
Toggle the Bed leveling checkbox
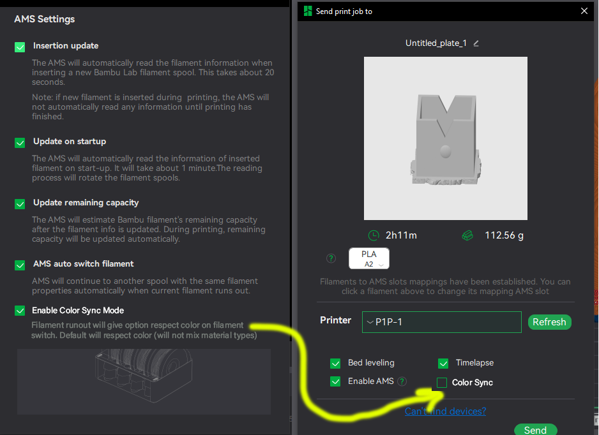pyautogui.click(x=335, y=364)
